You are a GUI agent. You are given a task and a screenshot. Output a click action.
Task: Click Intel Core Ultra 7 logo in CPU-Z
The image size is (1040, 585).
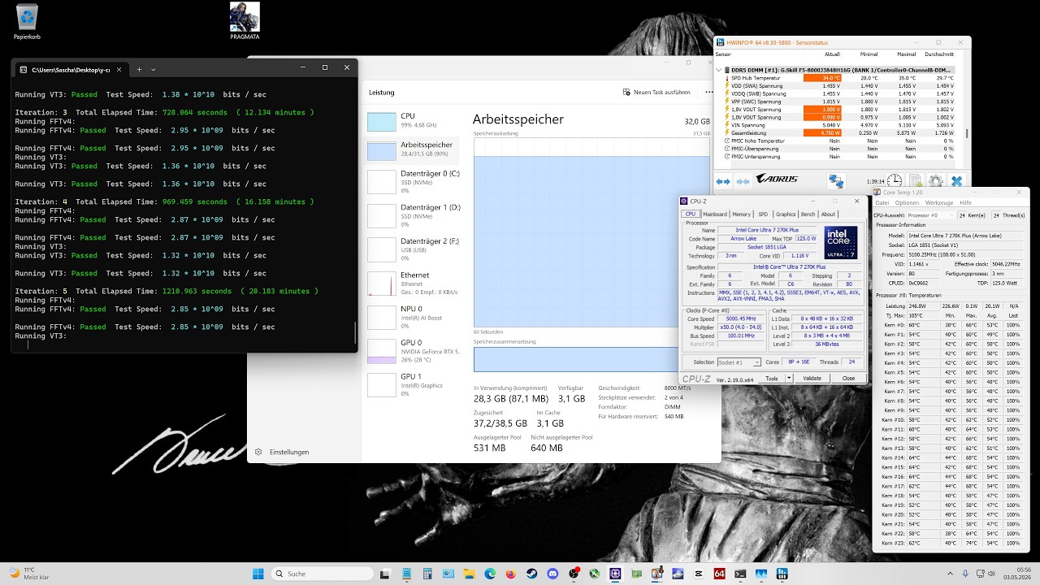(840, 243)
